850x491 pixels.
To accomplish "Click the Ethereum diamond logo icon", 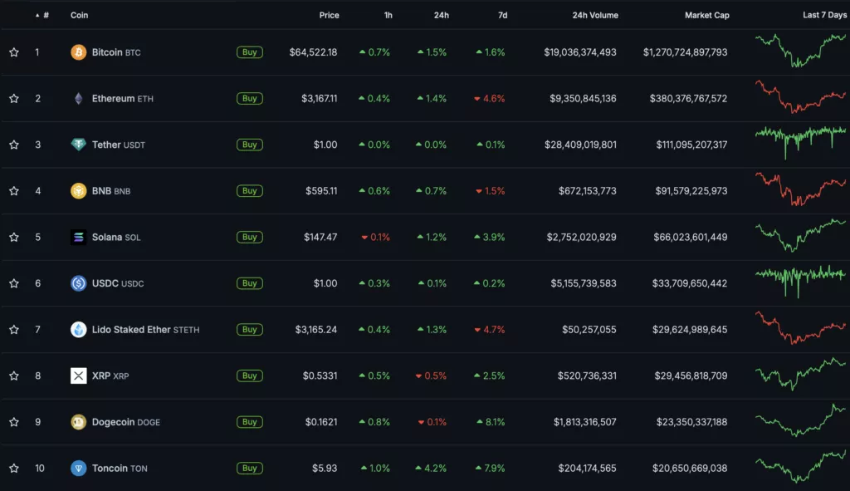I will click(78, 98).
